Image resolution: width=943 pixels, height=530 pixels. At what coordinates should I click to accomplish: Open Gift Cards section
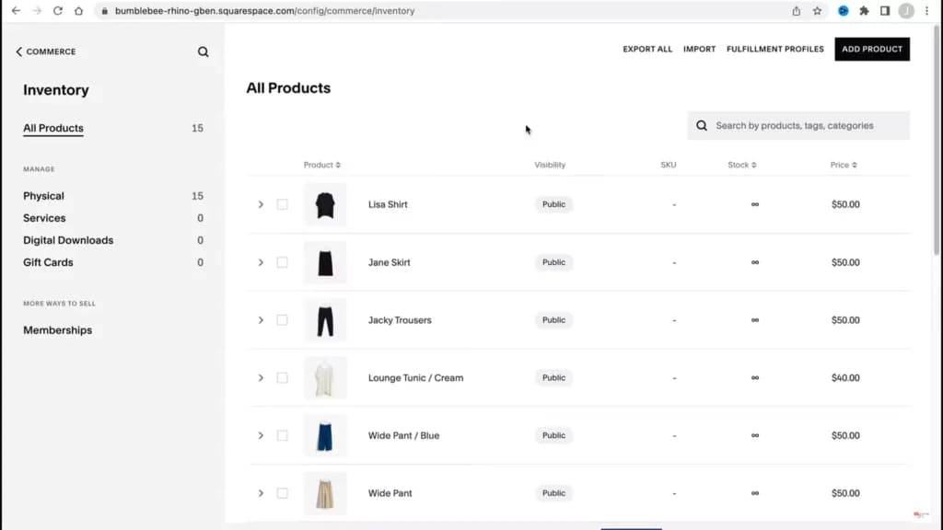pos(48,262)
